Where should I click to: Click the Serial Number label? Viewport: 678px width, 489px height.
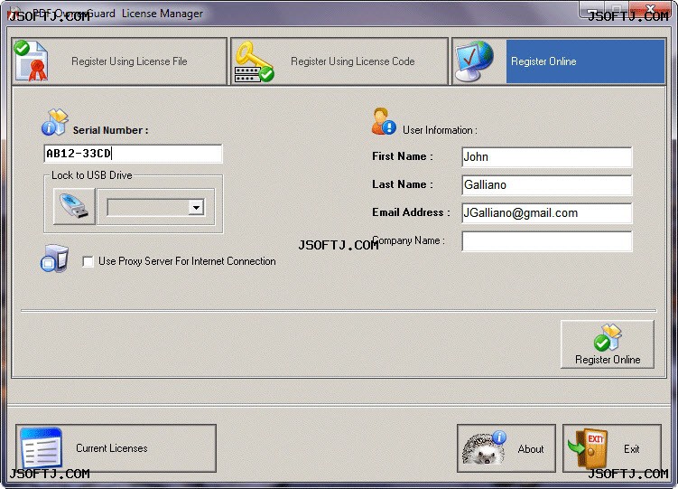(110, 130)
